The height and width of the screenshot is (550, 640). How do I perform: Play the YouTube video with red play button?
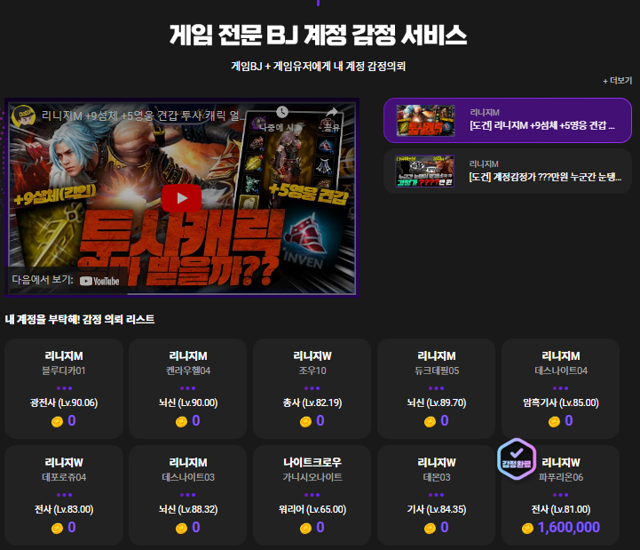(182, 198)
